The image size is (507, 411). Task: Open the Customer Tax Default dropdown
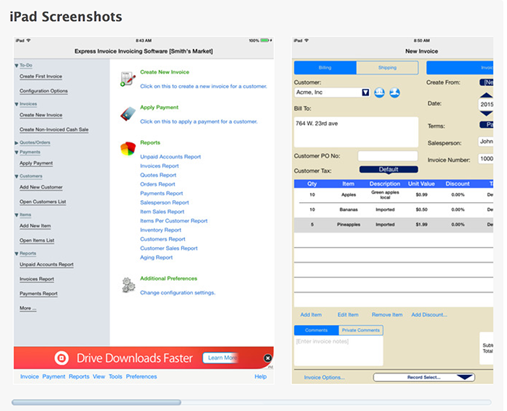click(x=389, y=170)
